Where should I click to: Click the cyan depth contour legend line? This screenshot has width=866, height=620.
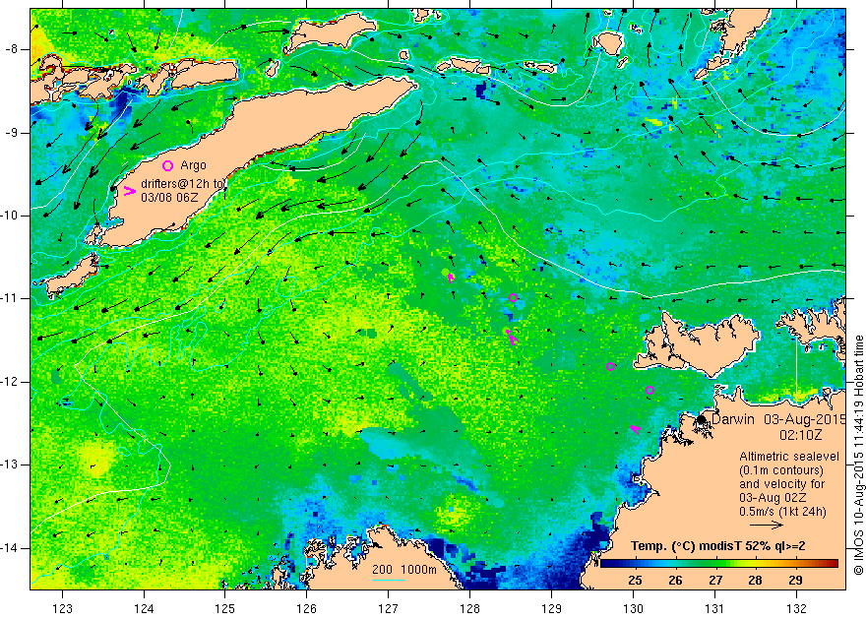[x=389, y=580]
